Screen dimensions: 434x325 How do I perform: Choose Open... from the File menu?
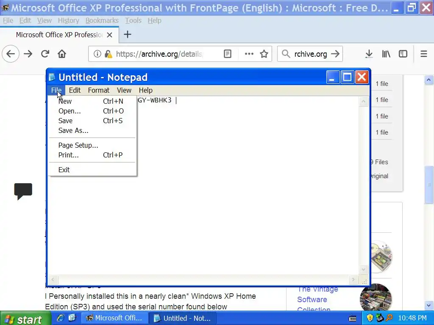tap(92, 111)
